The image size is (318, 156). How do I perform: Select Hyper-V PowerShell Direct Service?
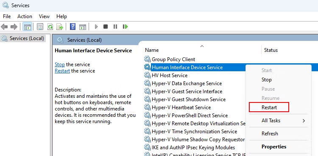click(190, 116)
